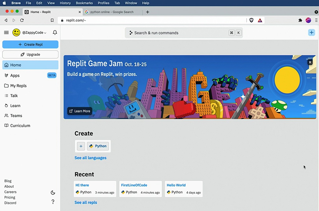Screen dimensions: 319x211
Task: Open the Learn More banner link
Action: 80,111
